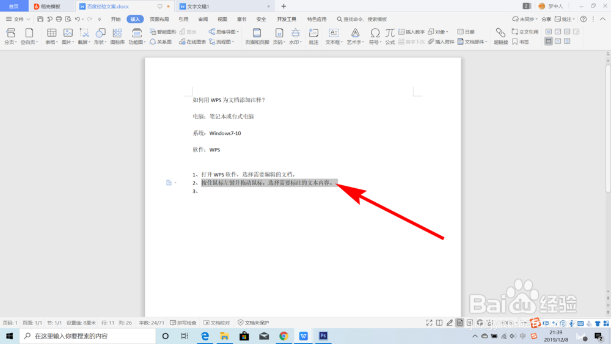This screenshot has width=611, height=344.
Task: Insert Smart Graphic (智能图形)
Action: [x=163, y=32]
